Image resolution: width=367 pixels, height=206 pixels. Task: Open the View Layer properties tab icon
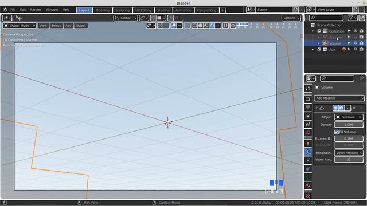(x=308, y=116)
